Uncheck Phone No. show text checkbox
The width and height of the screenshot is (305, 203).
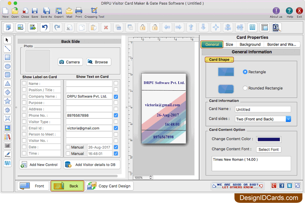pos(116,115)
